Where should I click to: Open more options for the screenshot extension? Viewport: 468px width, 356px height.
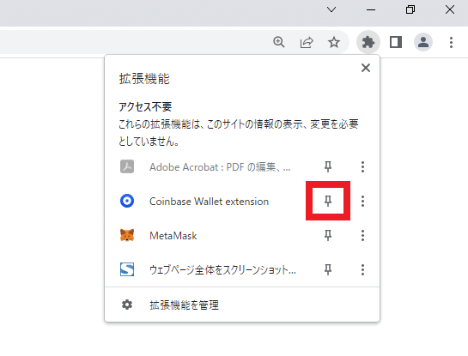pos(362,270)
